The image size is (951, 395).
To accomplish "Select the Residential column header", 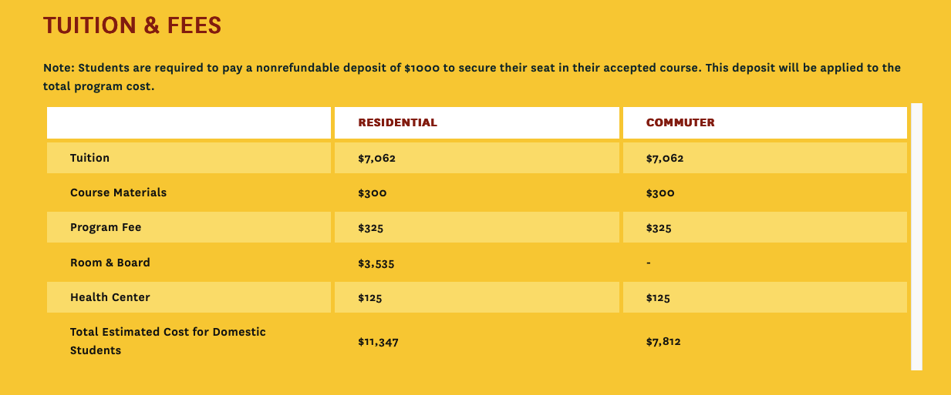I will pyautogui.click(x=397, y=122).
